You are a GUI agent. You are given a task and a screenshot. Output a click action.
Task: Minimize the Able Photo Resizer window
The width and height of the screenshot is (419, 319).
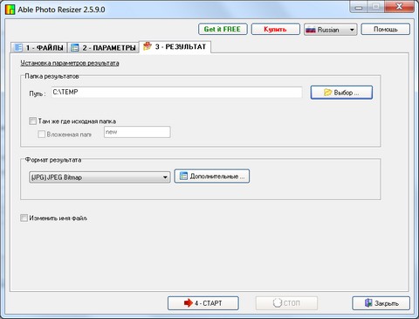coord(359,6)
